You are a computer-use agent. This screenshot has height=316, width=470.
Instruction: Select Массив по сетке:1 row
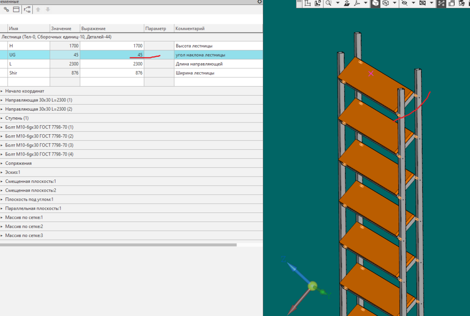131,218
